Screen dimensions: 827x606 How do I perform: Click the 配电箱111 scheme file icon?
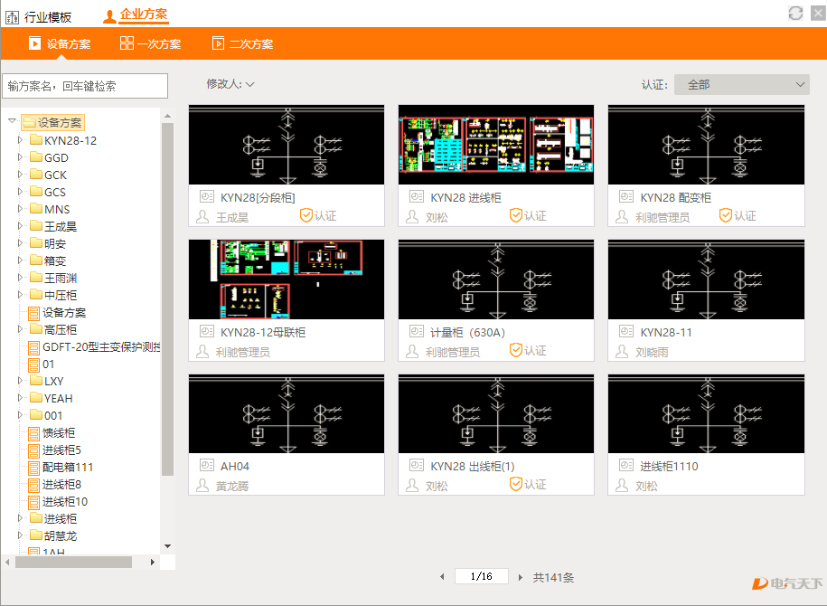[x=33, y=468]
